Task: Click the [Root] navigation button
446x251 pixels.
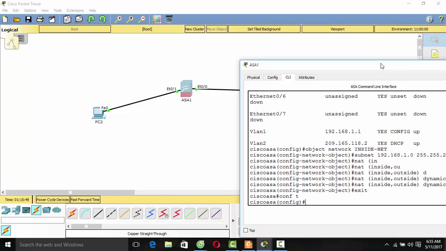Action: tap(147, 29)
